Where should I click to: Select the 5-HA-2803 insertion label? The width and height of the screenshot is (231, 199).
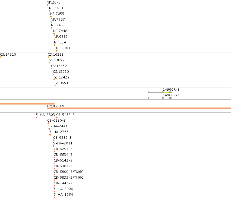coord(45,115)
